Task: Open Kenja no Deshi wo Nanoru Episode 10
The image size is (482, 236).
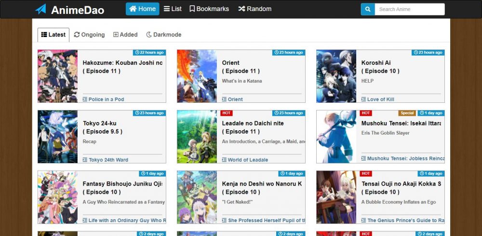Action: pos(262,188)
